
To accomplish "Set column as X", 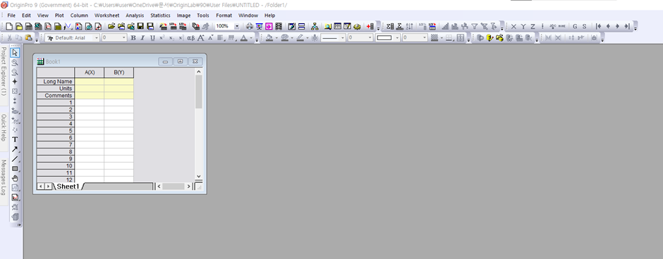I will tap(513, 26).
